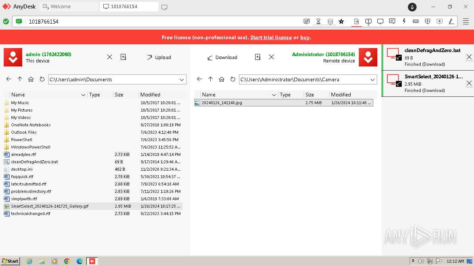
Task: Open the buy link in red banner
Action: (305, 37)
